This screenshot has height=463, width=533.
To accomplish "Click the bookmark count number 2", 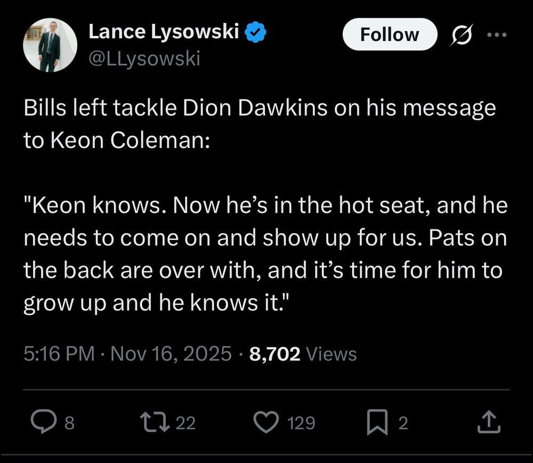I will pyautogui.click(x=403, y=423).
